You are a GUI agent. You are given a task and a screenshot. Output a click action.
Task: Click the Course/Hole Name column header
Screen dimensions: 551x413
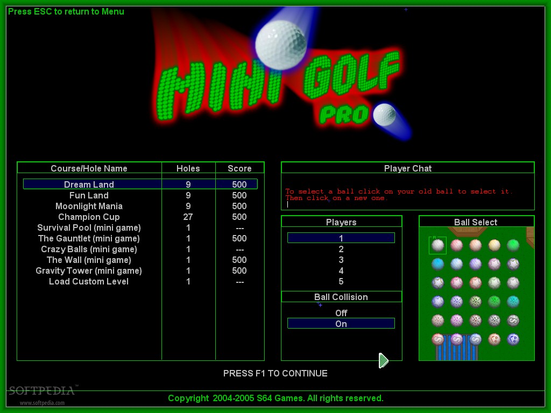coord(89,168)
